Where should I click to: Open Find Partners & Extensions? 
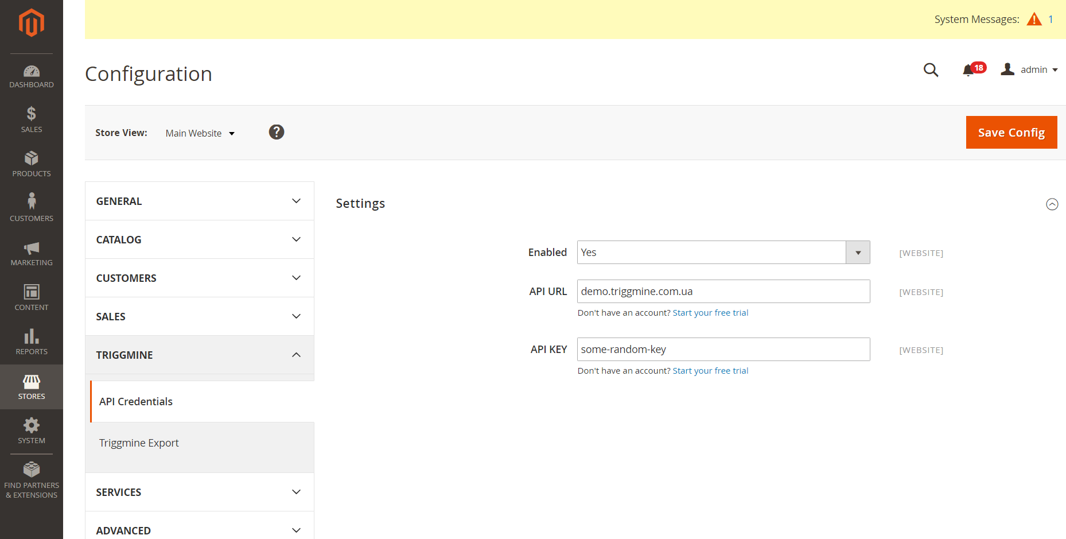pyautogui.click(x=32, y=481)
